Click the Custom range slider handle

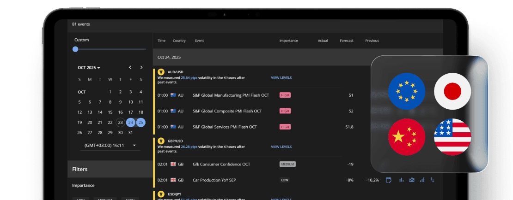[x=75, y=49]
